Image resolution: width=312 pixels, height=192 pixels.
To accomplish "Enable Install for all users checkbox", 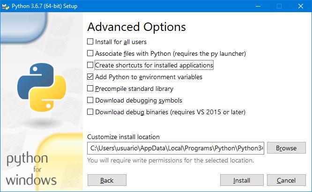I will click(x=90, y=42).
